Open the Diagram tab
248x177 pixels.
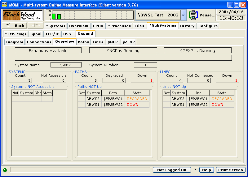[15, 42]
